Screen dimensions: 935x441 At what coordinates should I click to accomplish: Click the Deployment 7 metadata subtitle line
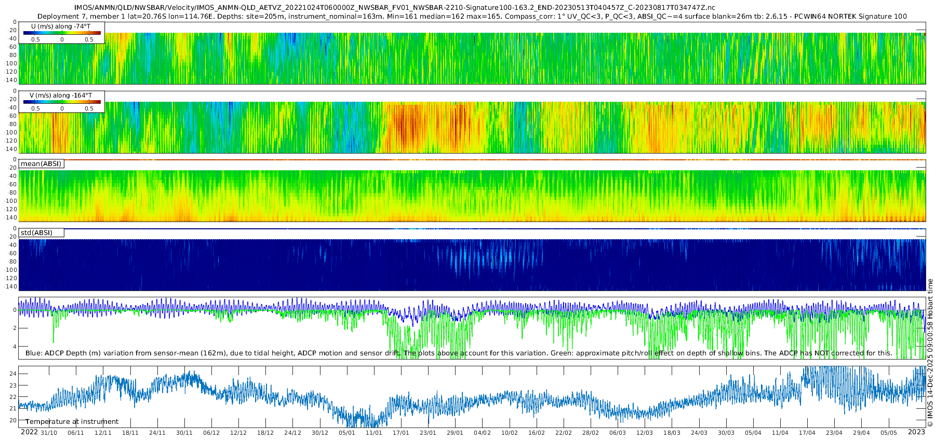point(472,16)
